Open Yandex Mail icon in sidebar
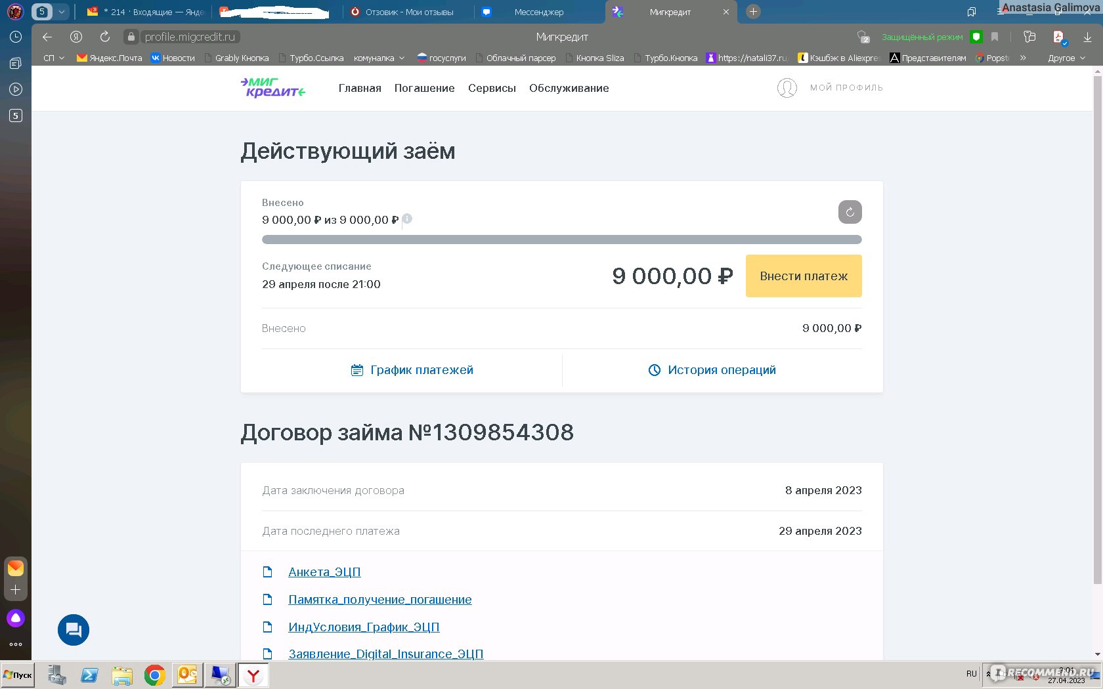The height and width of the screenshot is (689, 1103). coord(16,568)
